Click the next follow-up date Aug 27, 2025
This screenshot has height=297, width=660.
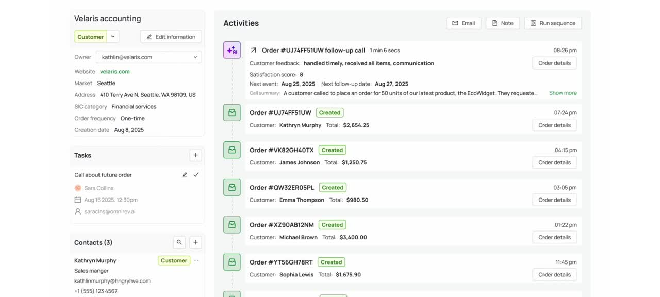pyautogui.click(x=391, y=84)
